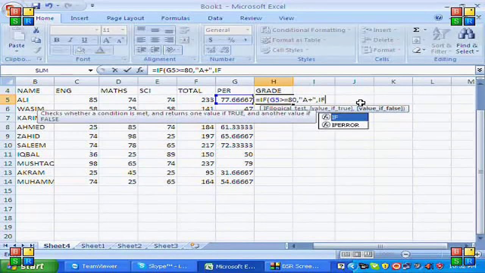Click the Font Color A button
The image size is (485, 273).
click(100, 50)
